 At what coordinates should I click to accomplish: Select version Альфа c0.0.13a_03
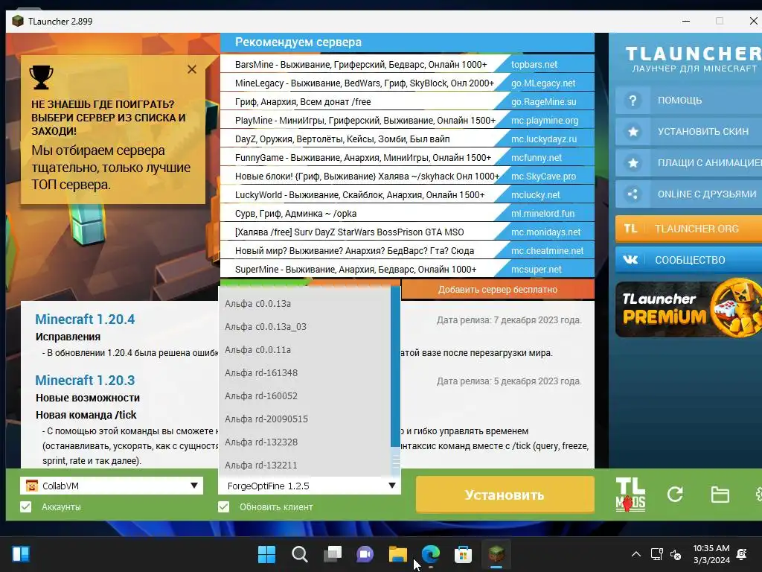pos(304,326)
